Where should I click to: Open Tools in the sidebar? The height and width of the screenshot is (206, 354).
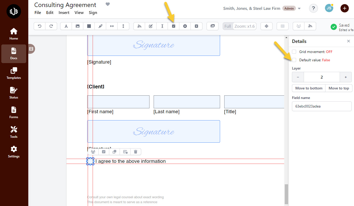click(x=14, y=132)
